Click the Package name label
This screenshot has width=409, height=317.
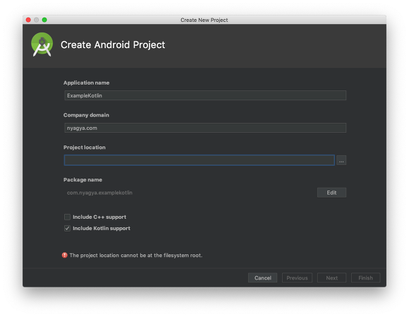(x=83, y=179)
